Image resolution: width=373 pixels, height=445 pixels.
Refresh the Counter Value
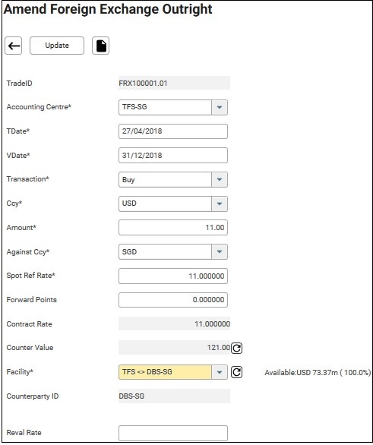tap(236, 348)
